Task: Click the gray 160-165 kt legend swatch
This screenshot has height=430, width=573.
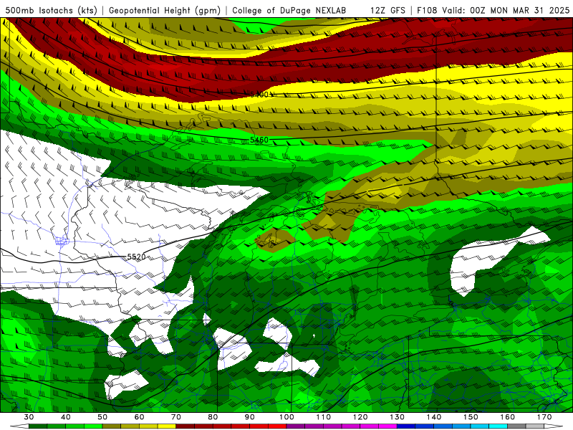Action: [516, 426]
